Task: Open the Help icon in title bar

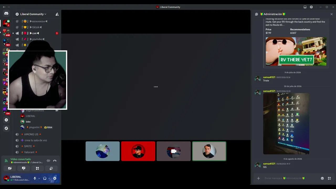Action: tap(311, 7)
